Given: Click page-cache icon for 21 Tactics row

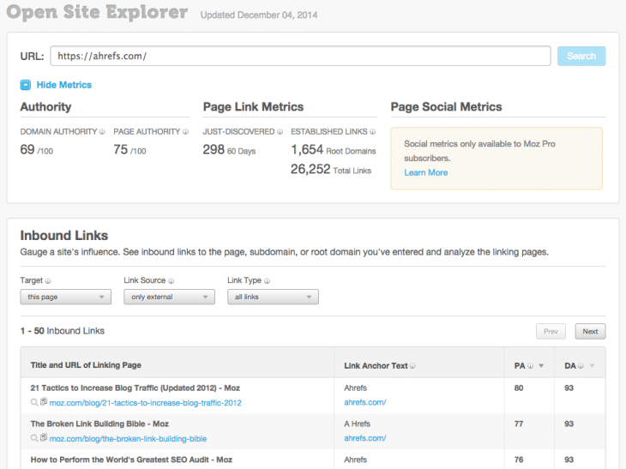Looking at the screenshot, I should [x=44, y=402].
